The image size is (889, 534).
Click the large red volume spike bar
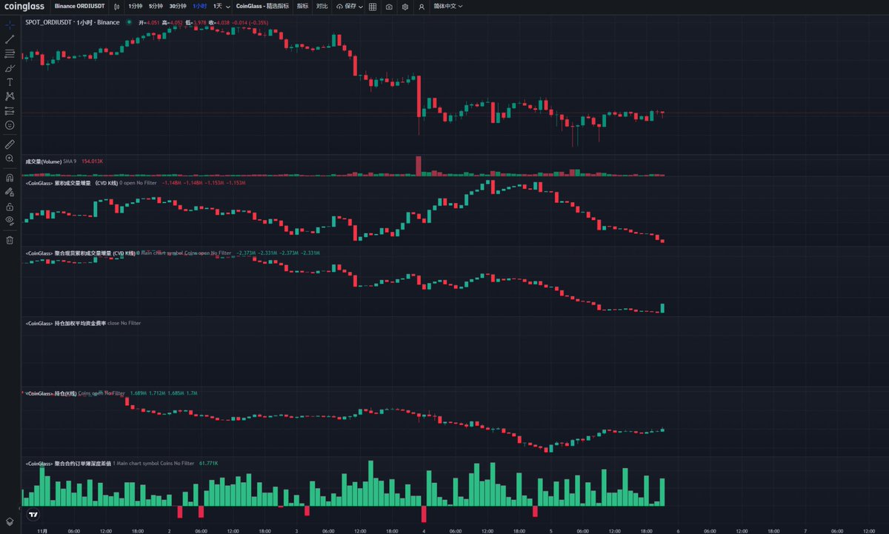(419, 166)
